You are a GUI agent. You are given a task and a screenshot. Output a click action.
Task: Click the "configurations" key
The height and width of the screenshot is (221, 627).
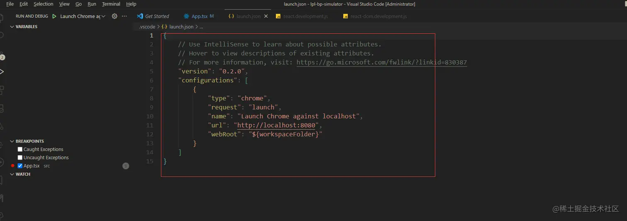(x=208, y=80)
